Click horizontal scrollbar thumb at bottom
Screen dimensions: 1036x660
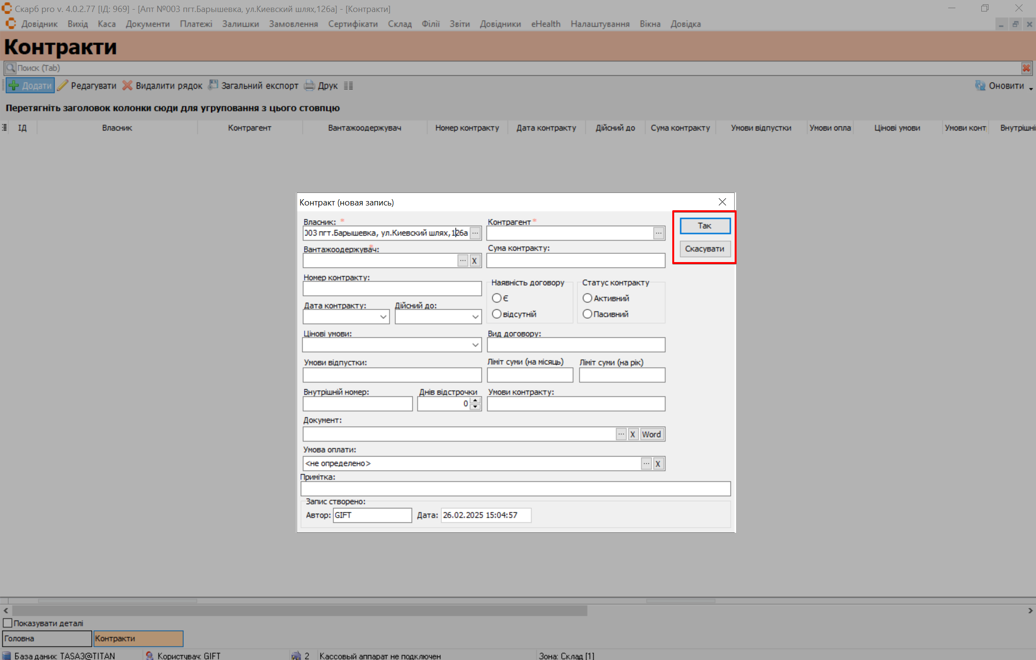(x=300, y=611)
